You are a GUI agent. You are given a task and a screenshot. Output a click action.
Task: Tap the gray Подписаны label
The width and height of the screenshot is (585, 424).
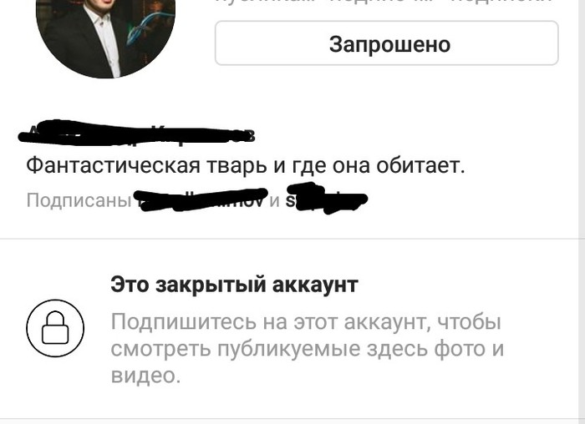(x=79, y=200)
